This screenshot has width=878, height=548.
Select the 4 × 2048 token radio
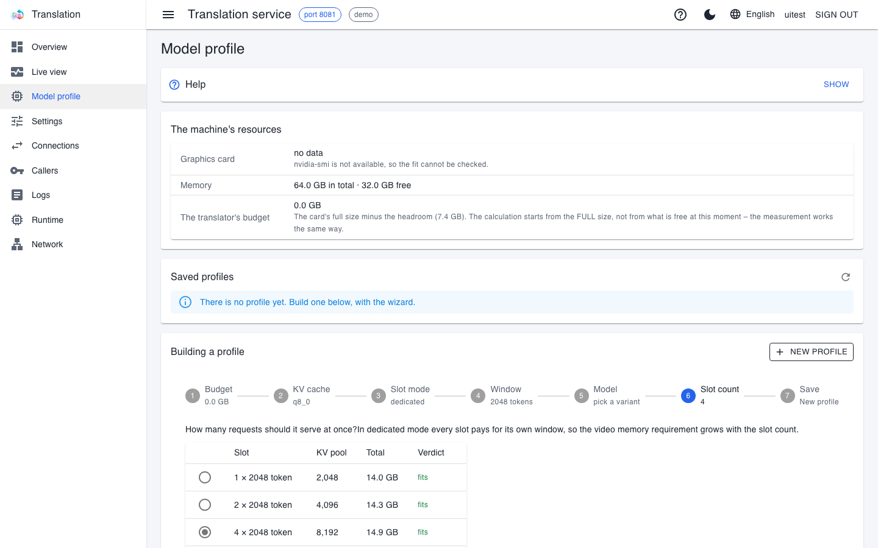[x=205, y=532]
